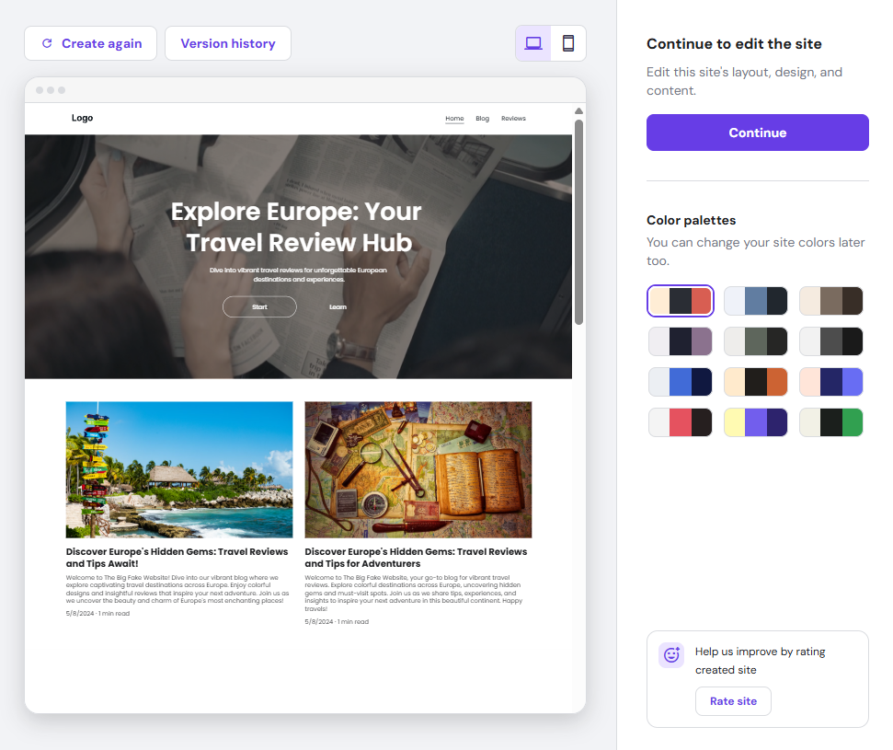Switch preview to desktop view

coord(533,42)
